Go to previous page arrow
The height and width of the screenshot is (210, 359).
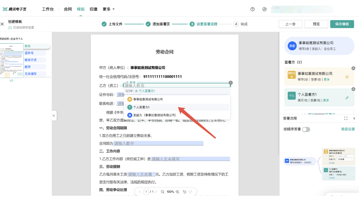point(140,192)
